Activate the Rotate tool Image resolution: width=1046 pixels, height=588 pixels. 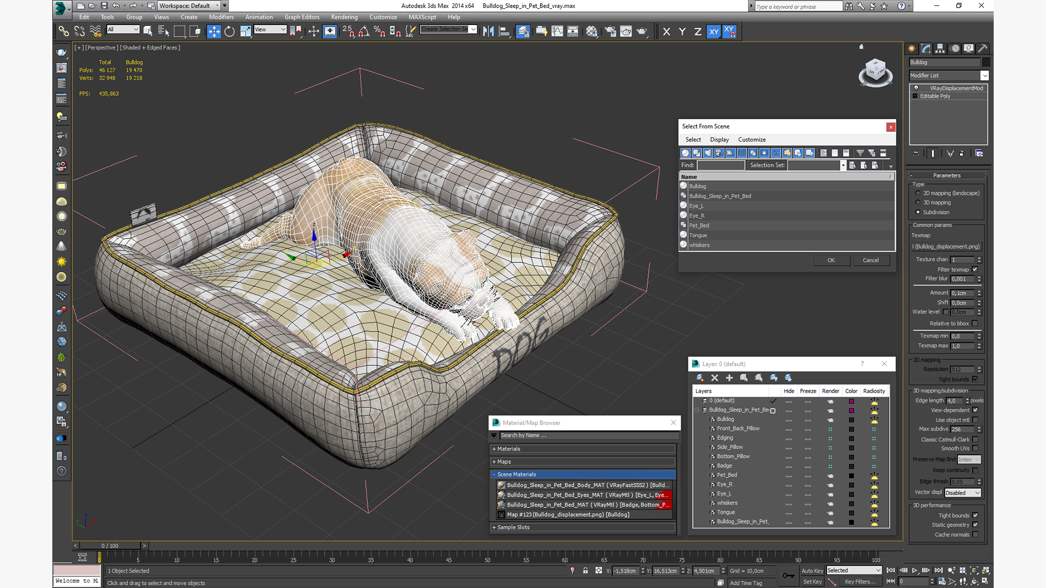[x=229, y=32]
